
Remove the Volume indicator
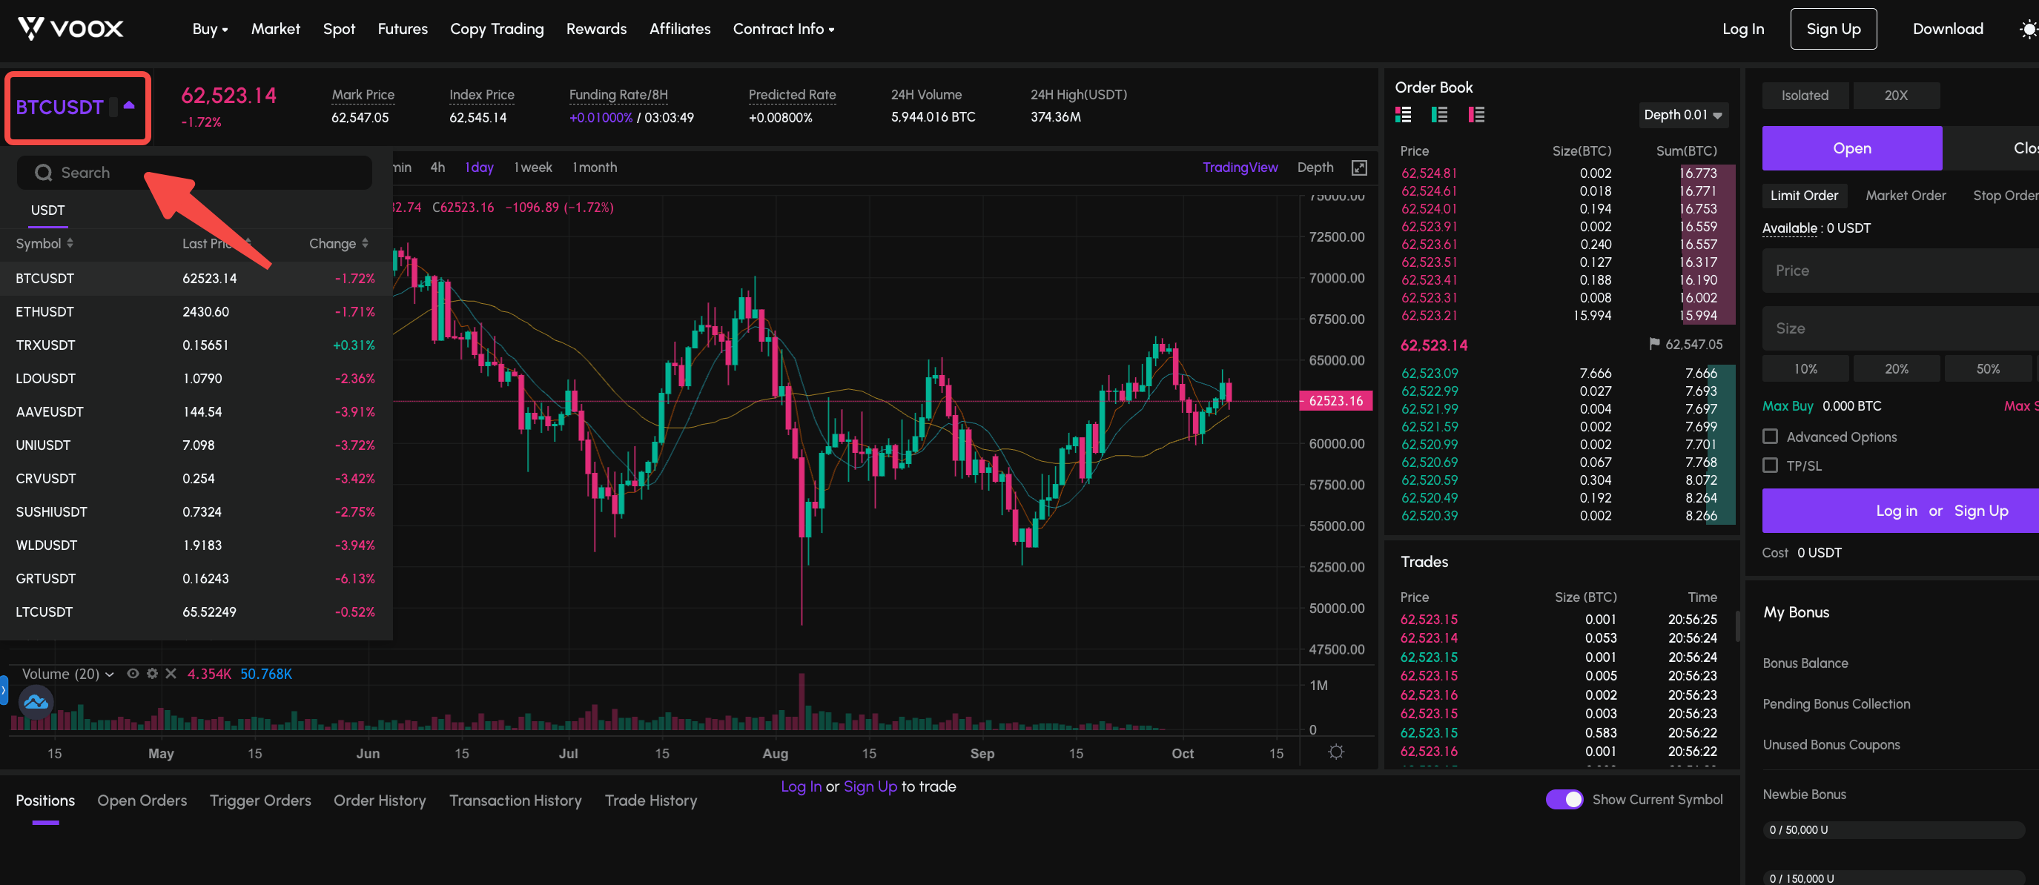tap(171, 674)
